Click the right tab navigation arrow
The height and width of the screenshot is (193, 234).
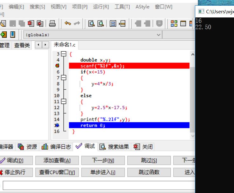coord(45,45)
